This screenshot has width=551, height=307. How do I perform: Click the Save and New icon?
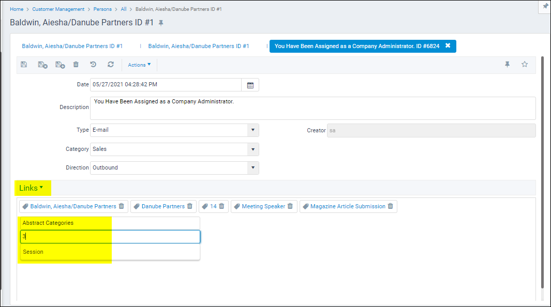pos(60,65)
